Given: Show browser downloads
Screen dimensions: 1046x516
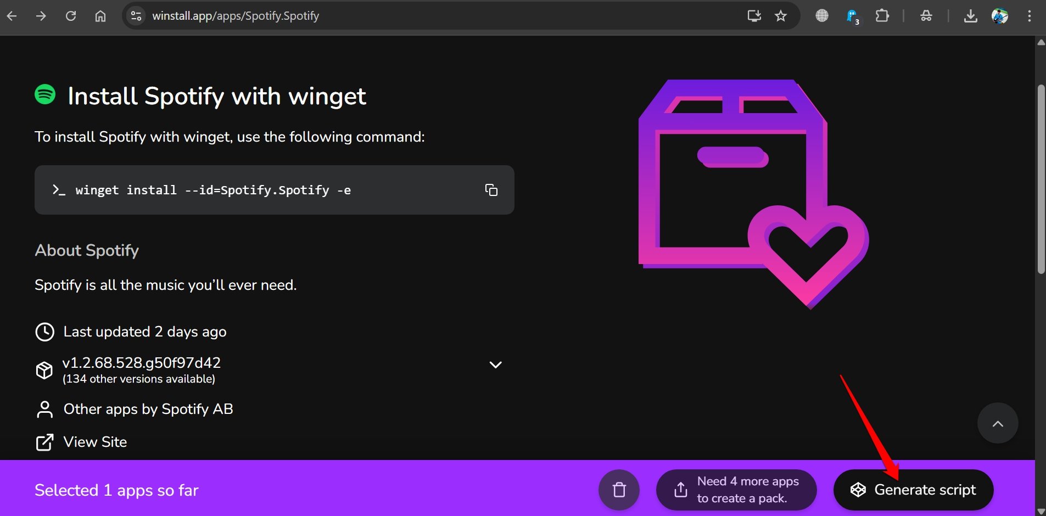Looking at the screenshot, I should click(x=971, y=16).
